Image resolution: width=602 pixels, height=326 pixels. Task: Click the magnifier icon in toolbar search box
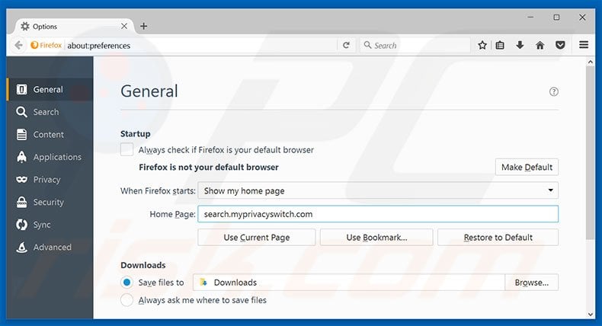tap(367, 45)
